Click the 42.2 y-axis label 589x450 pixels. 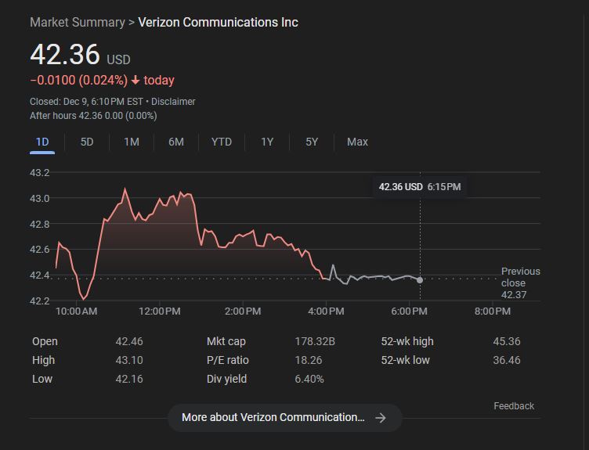39,301
